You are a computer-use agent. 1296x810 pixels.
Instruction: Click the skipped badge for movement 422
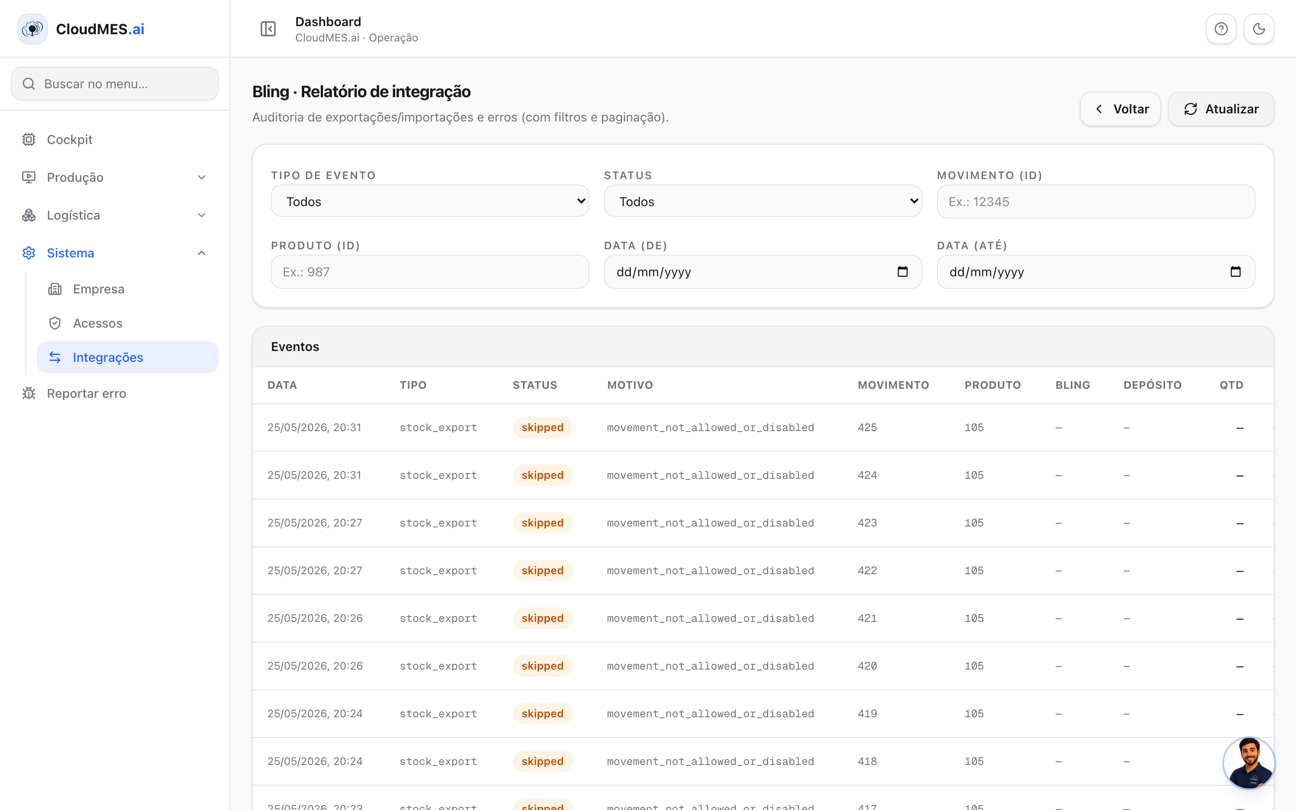[x=543, y=571]
